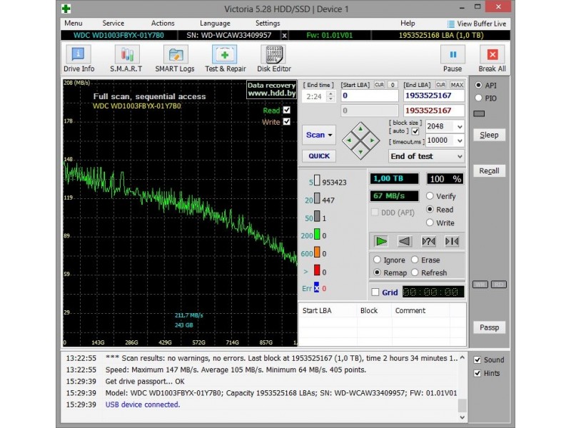
Task: Toggle the Read graph checkbox
Action: tap(287, 110)
